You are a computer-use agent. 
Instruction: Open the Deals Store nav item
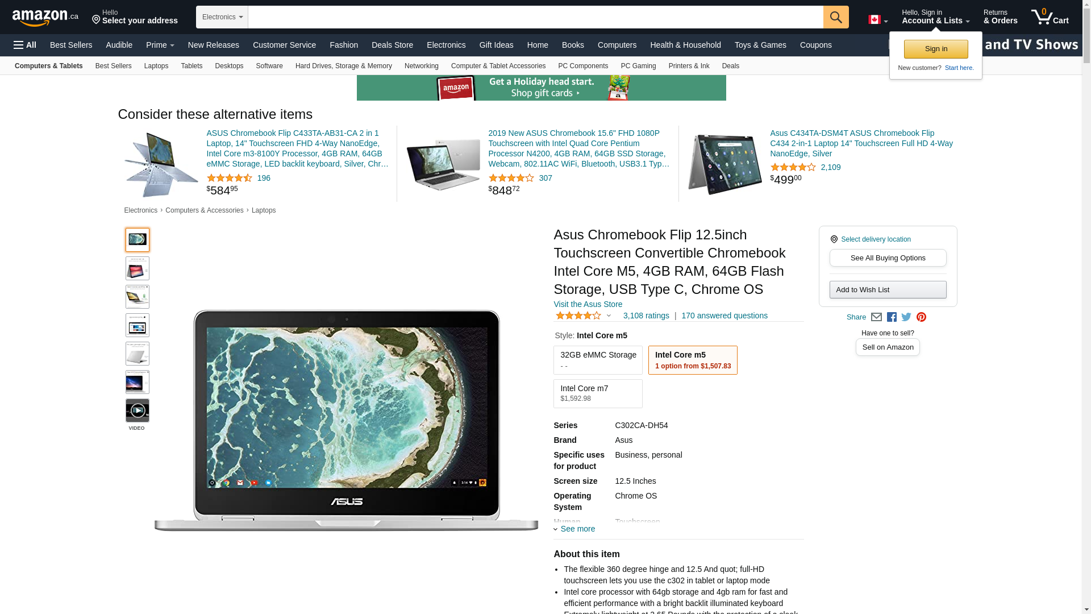pos(392,45)
